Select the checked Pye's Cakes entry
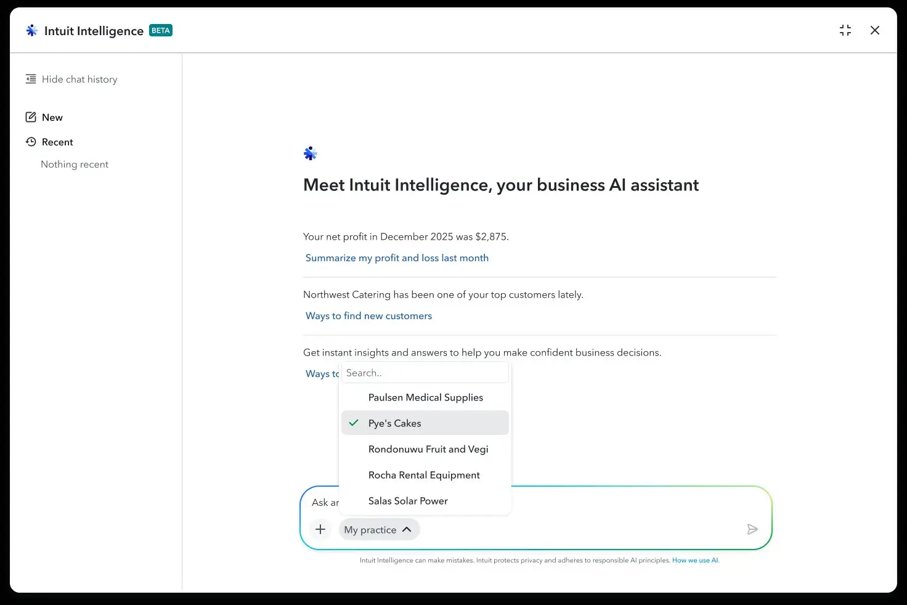 425,423
